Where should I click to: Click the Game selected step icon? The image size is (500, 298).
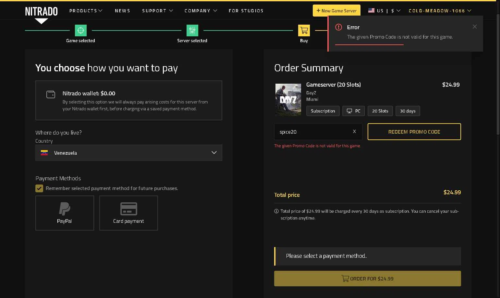coord(81,30)
